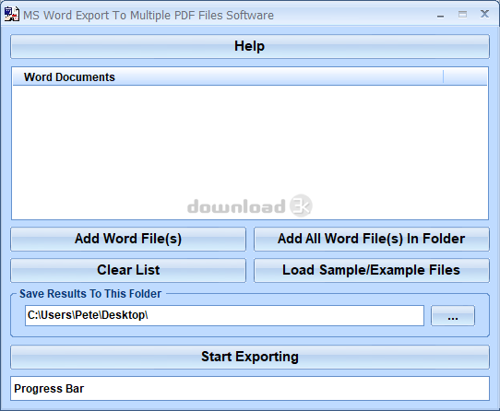Click the Clear List button
This screenshot has height=411, width=500.
click(128, 271)
